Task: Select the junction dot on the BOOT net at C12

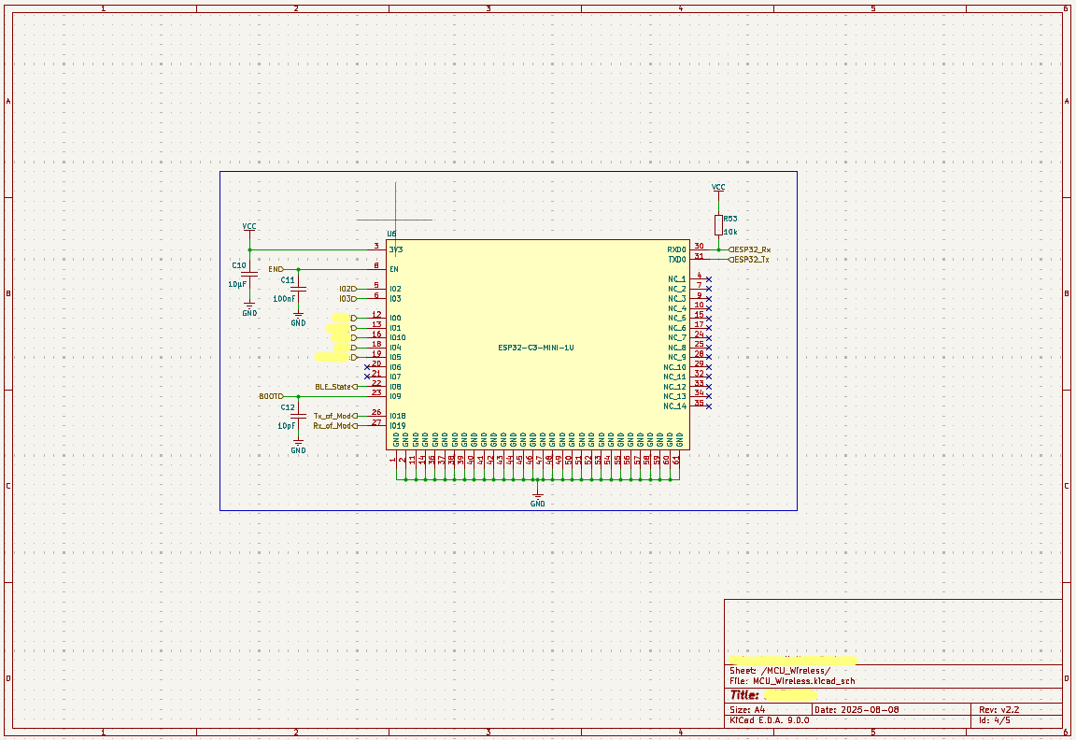Action: click(x=299, y=397)
